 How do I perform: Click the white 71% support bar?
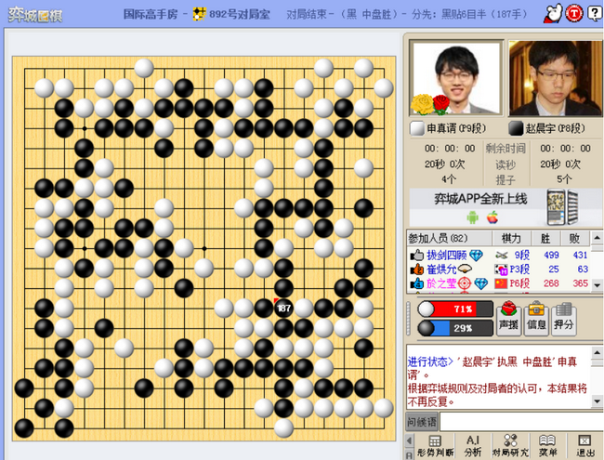pos(455,309)
